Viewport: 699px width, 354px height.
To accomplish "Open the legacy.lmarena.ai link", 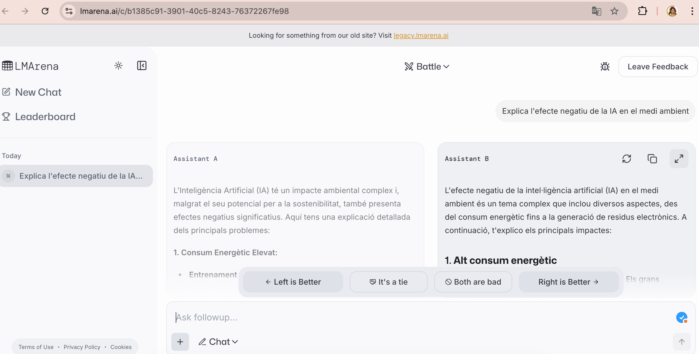I will 421,36.
